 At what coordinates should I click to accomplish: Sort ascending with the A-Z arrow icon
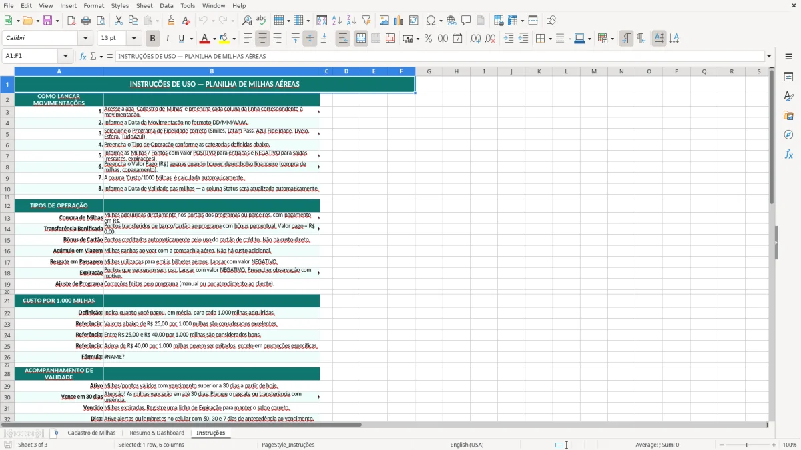[337, 21]
